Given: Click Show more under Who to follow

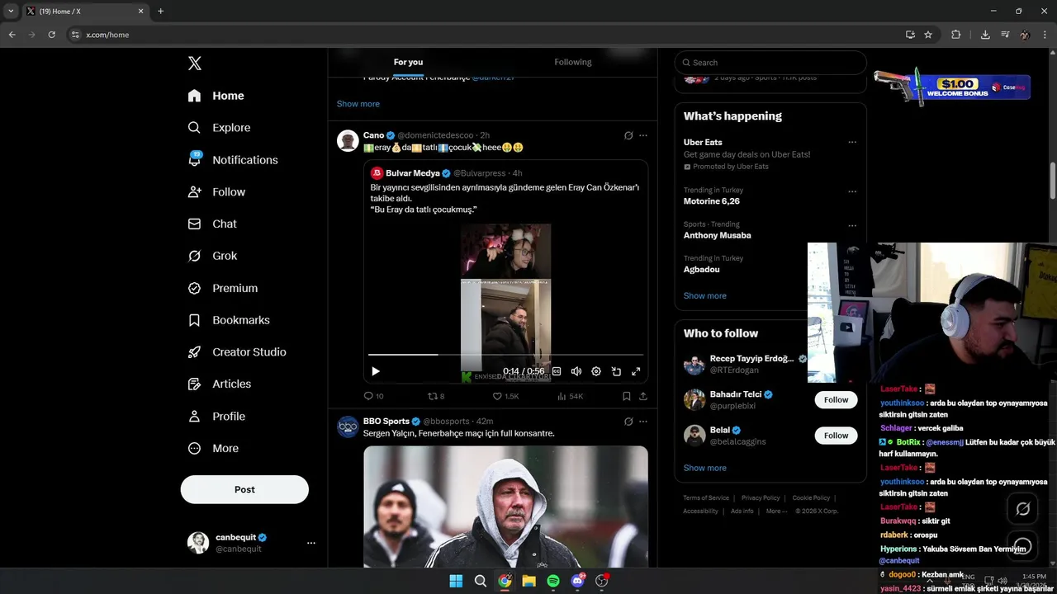Looking at the screenshot, I should point(705,468).
